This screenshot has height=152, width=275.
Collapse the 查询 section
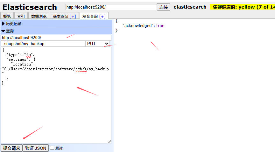tap(4, 31)
